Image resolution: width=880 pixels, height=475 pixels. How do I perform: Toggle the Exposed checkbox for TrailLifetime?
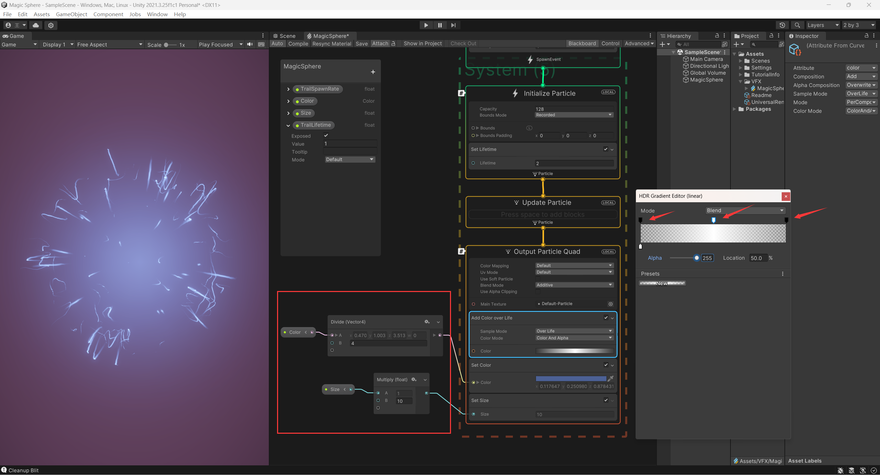(x=326, y=136)
